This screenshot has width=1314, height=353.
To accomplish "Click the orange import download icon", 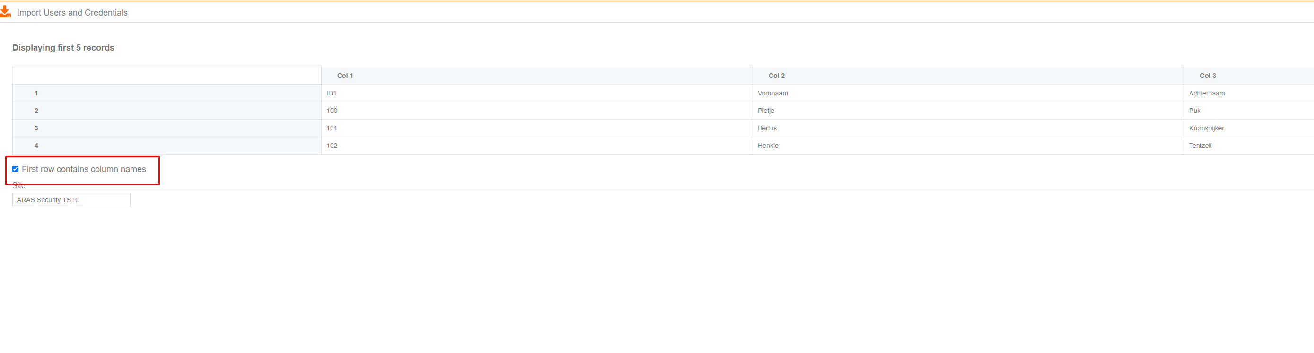I will [x=6, y=12].
